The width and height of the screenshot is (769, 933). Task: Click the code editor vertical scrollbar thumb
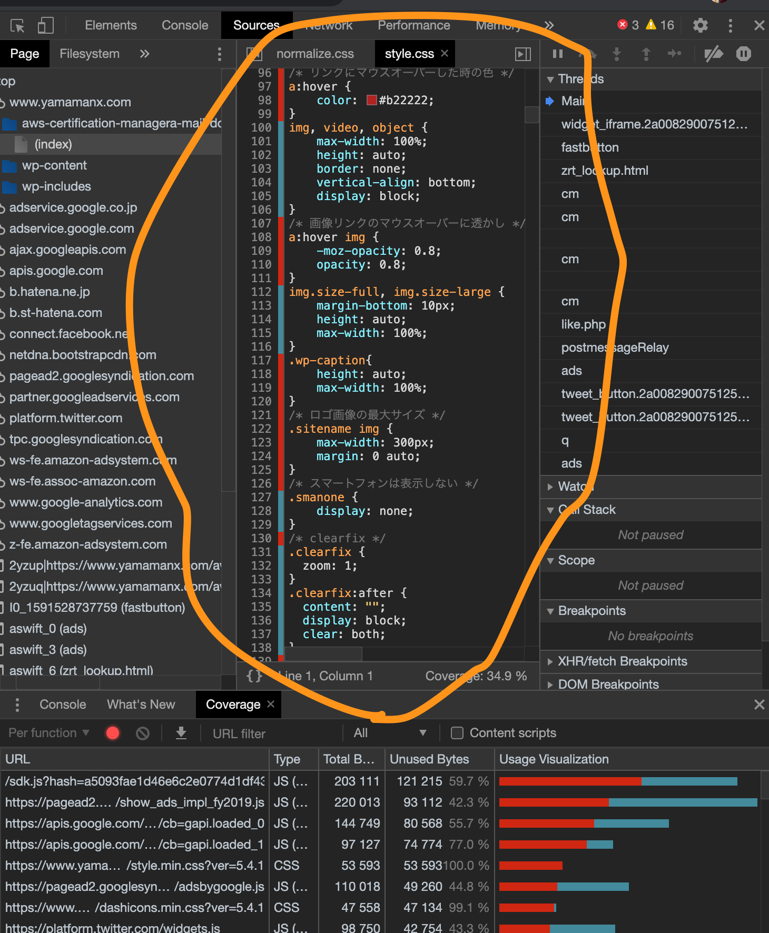532,114
